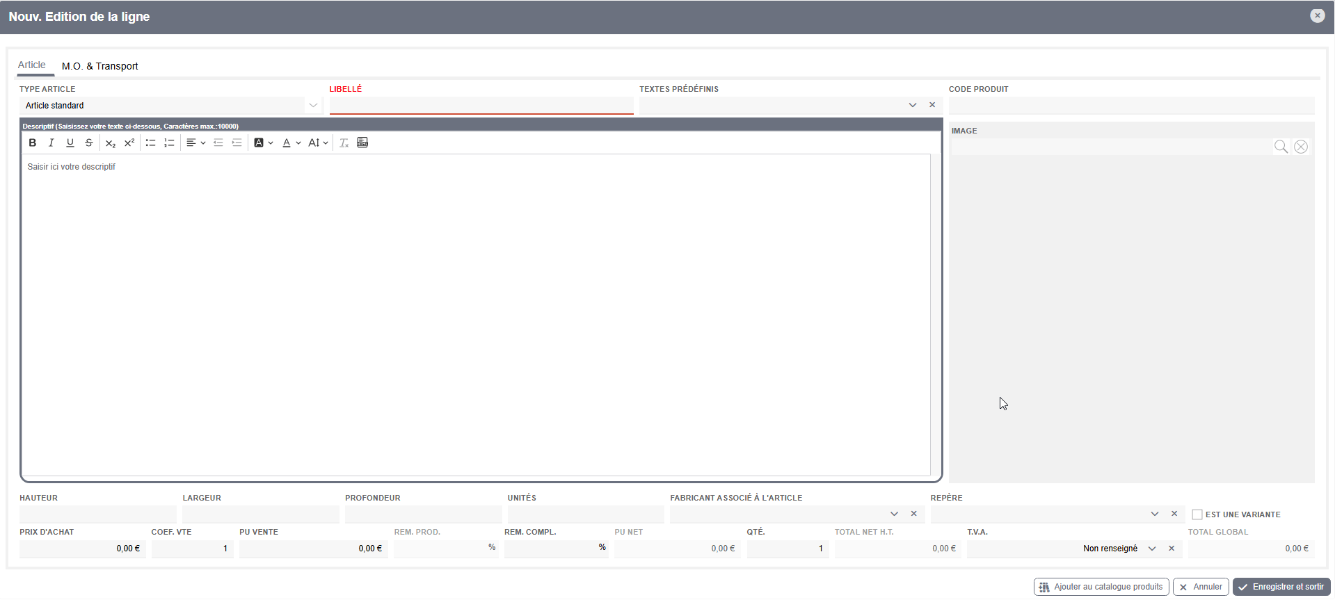Decrease paragraph indent

pyautogui.click(x=218, y=143)
